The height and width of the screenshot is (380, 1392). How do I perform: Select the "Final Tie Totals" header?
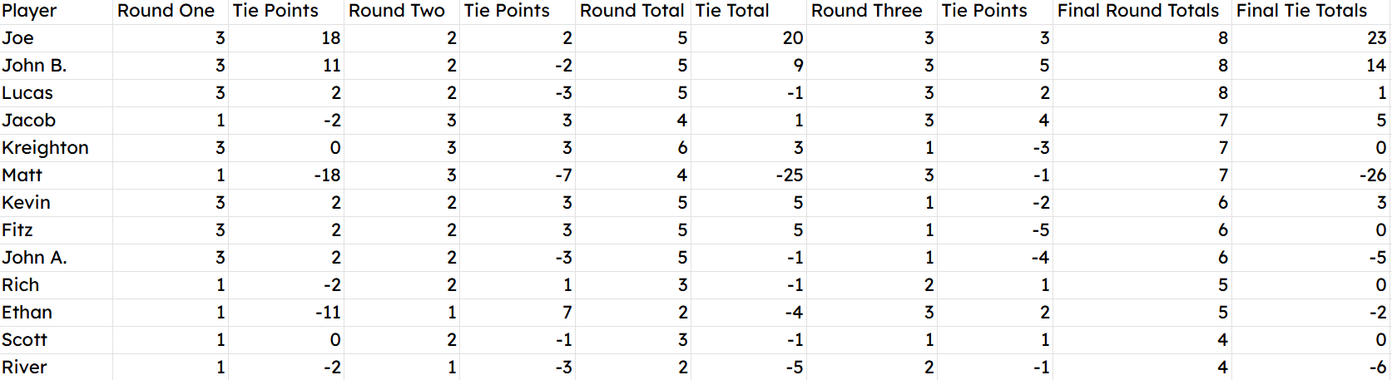click(1301, 11)
